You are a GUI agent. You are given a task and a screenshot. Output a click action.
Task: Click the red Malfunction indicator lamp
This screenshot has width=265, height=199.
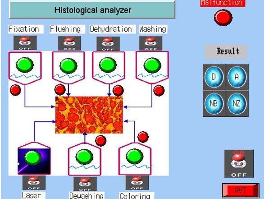tap(223, 18)
